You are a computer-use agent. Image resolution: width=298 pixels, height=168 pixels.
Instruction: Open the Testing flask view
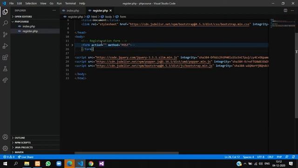pos(5,69)
